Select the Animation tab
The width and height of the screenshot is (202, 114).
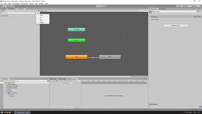(72, 79)
